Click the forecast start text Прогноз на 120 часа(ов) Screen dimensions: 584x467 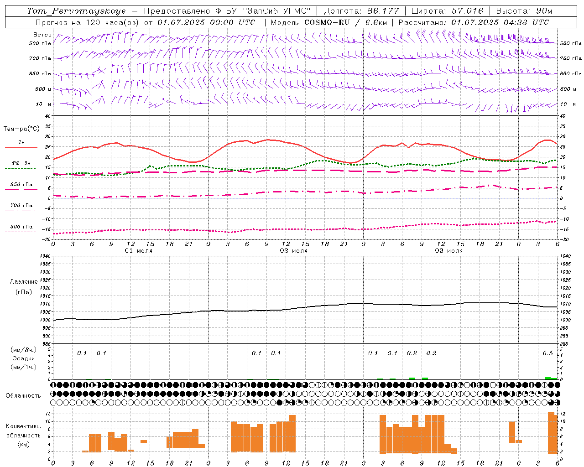pos(88,22)
